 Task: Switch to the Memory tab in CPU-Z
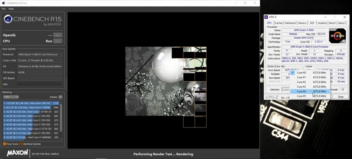tap(302, 23)
